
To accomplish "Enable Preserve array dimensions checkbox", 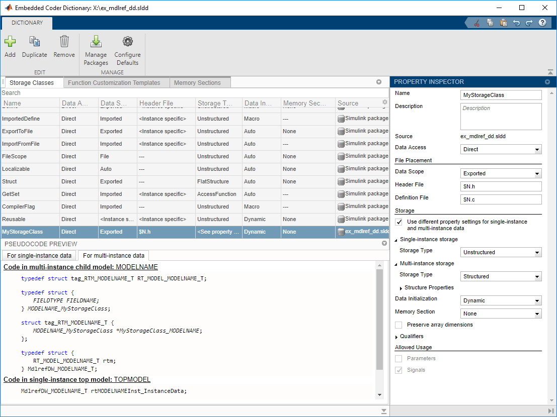I will click(x=399, y=325).
